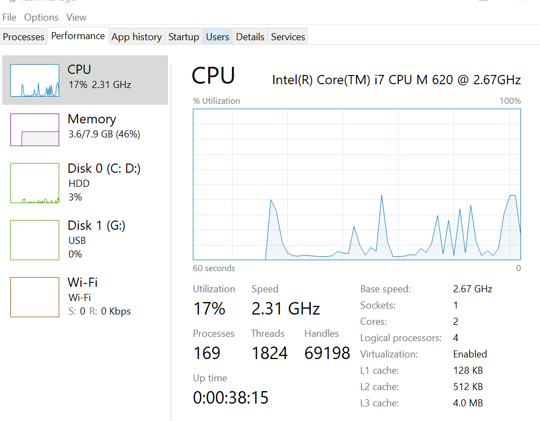Click the processor name heading text
Image resolution: width=540 pixels, height=421 pixels.
click(x=396, y=80)
